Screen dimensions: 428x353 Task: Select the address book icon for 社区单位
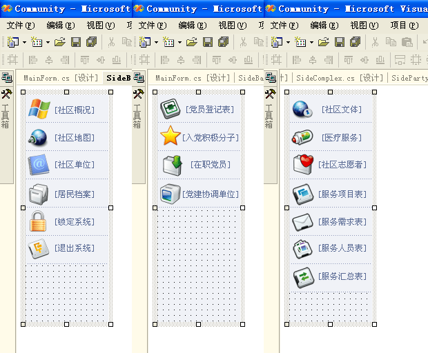click(39, 165)
